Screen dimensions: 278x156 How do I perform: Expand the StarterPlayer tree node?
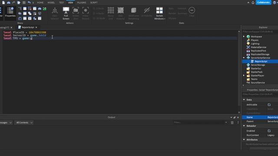[x=244, y=75]
